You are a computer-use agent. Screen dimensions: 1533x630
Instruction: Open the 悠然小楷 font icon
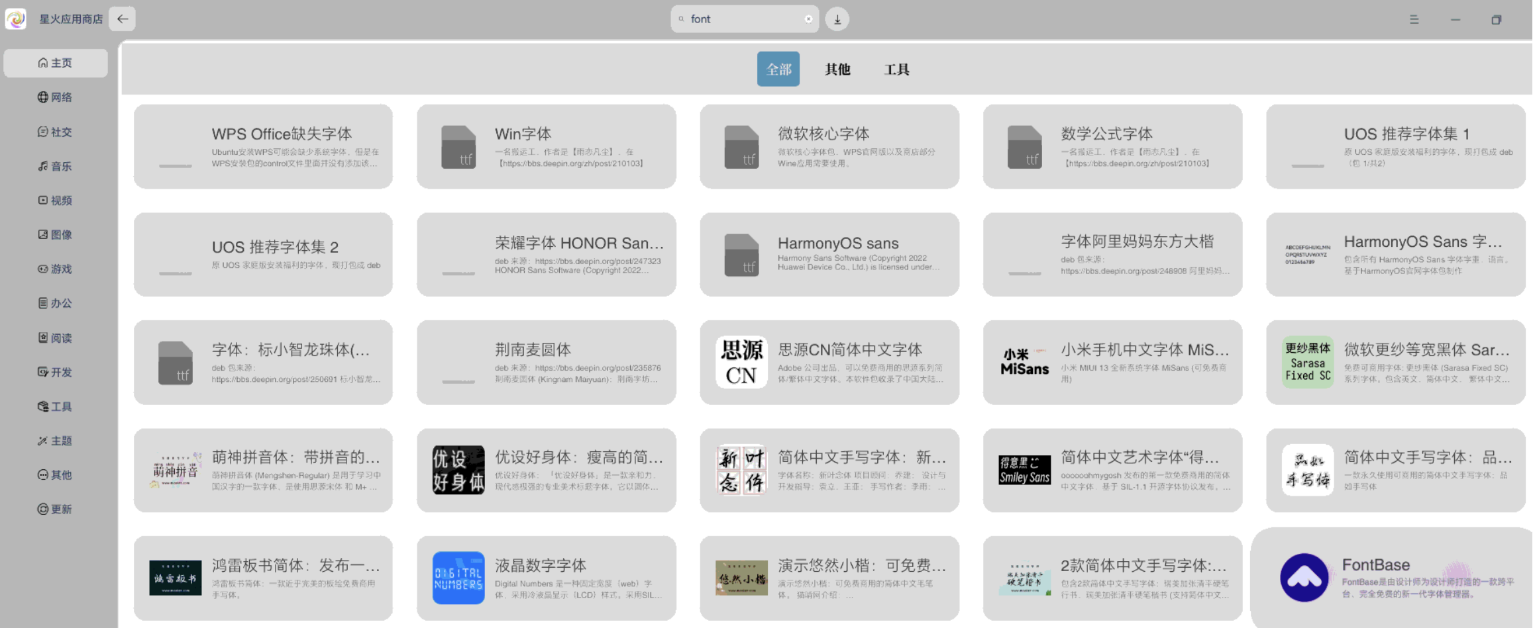pos(741,578)
